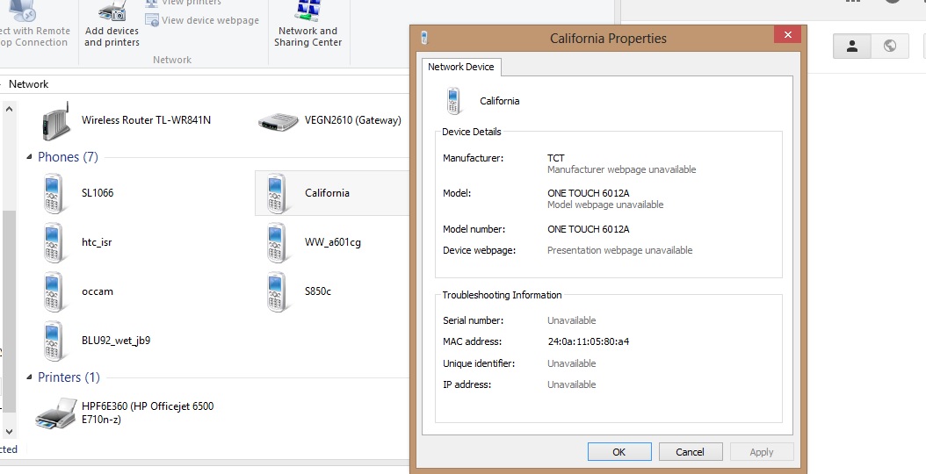Switch to the Network Device tab
This screenshot has width=926, height=474.
click(x=460, y=67)
